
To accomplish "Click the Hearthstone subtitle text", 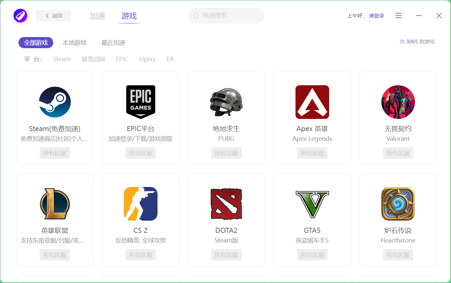I will 398,240.
